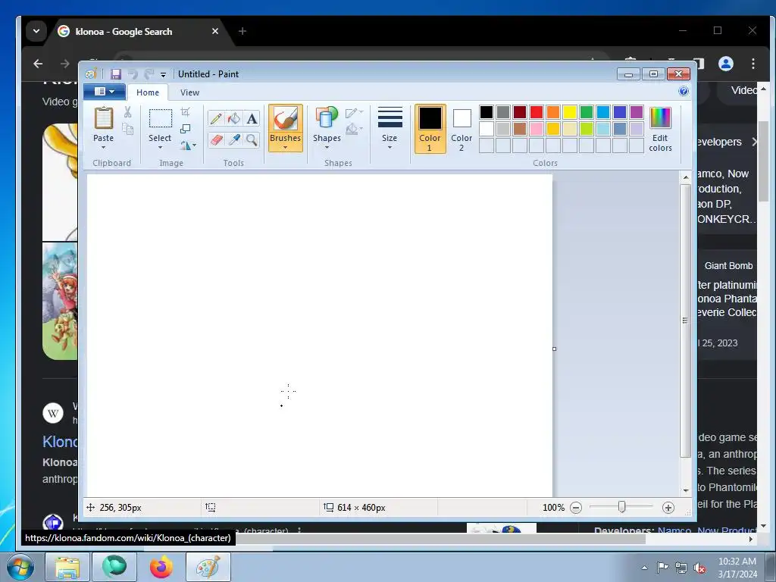Open Windows Start button
Image resolution: width=776 pixels, height=582 pixels.
click(x=20, y=567)
